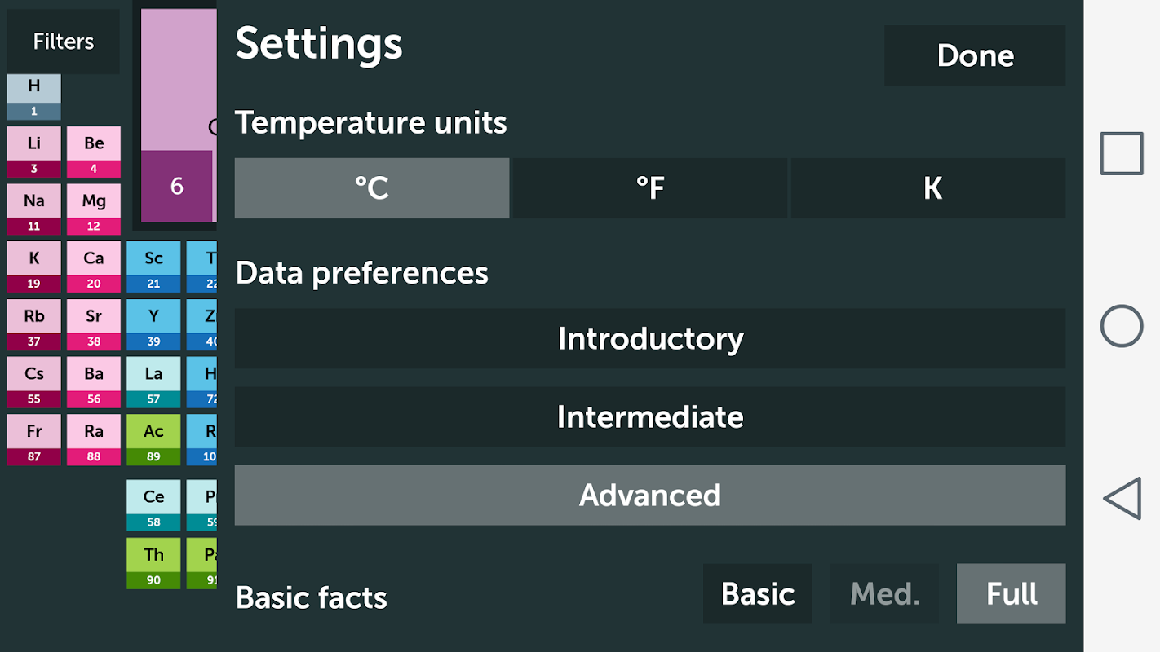The height and width of the screenshot is (652, 1160).
Task: Tap the Android Back triangle icon
Action: coord(1122,499)
